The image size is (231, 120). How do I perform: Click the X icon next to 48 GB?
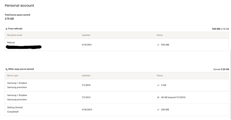click(x=158, y=97)
